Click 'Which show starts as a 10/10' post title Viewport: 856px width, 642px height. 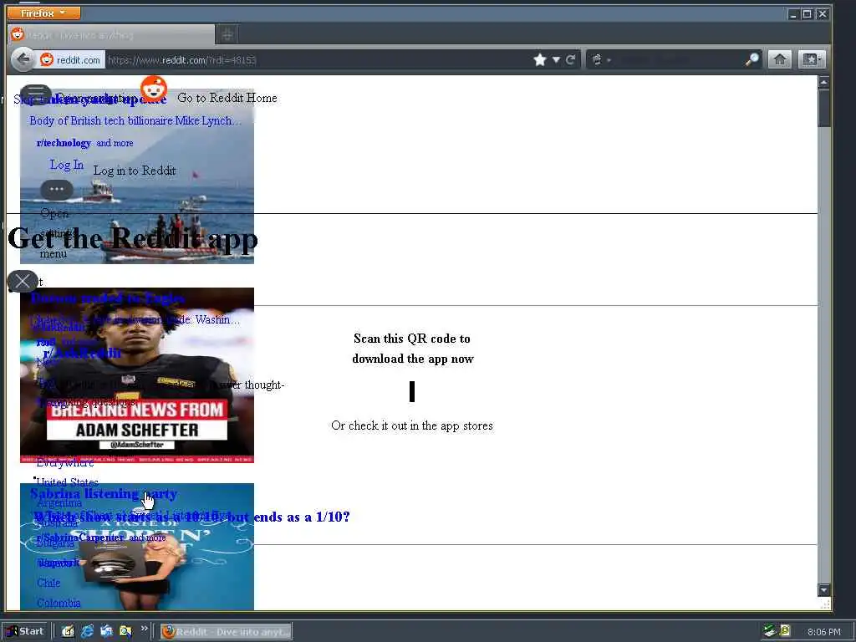tap(191, 517)
